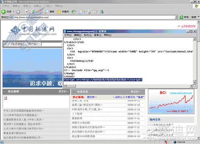
Task: Open news link starting 山东口岸办
Action: [x=24, y=129]
